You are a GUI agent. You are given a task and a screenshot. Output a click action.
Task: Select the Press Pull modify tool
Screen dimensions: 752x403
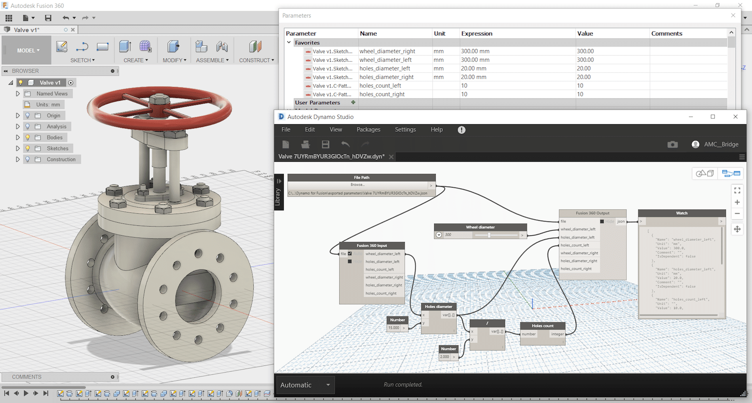click(x=173, y=46)
